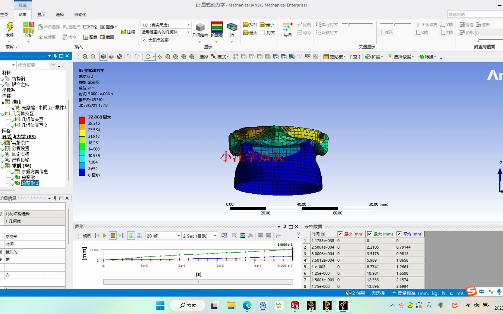Open the 适用范围内的几何体 dropdown
Image resolution: width=503 pixels, height=314 pixels.
(166, 32)
